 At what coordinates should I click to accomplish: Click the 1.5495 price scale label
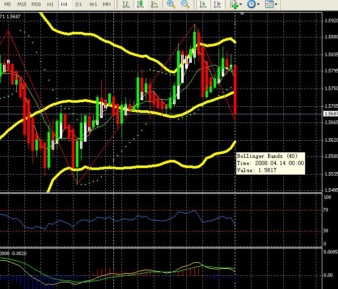(x=331, y=190)
